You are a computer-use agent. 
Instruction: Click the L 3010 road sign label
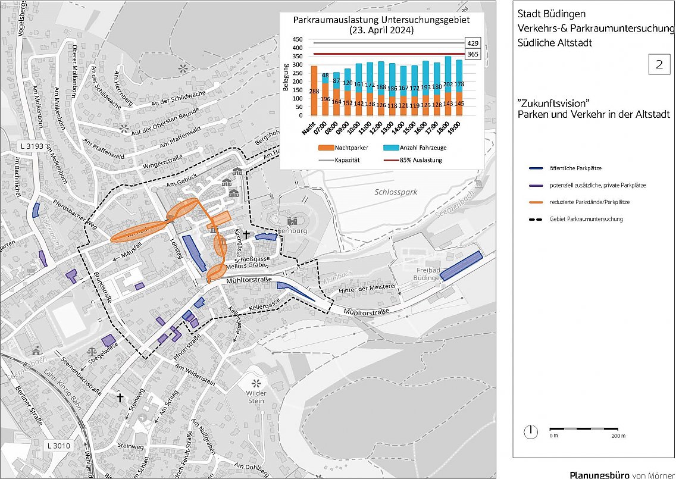click(59, 446)
